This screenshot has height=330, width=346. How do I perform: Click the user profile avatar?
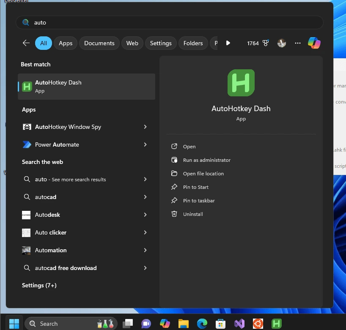(282, 43)
